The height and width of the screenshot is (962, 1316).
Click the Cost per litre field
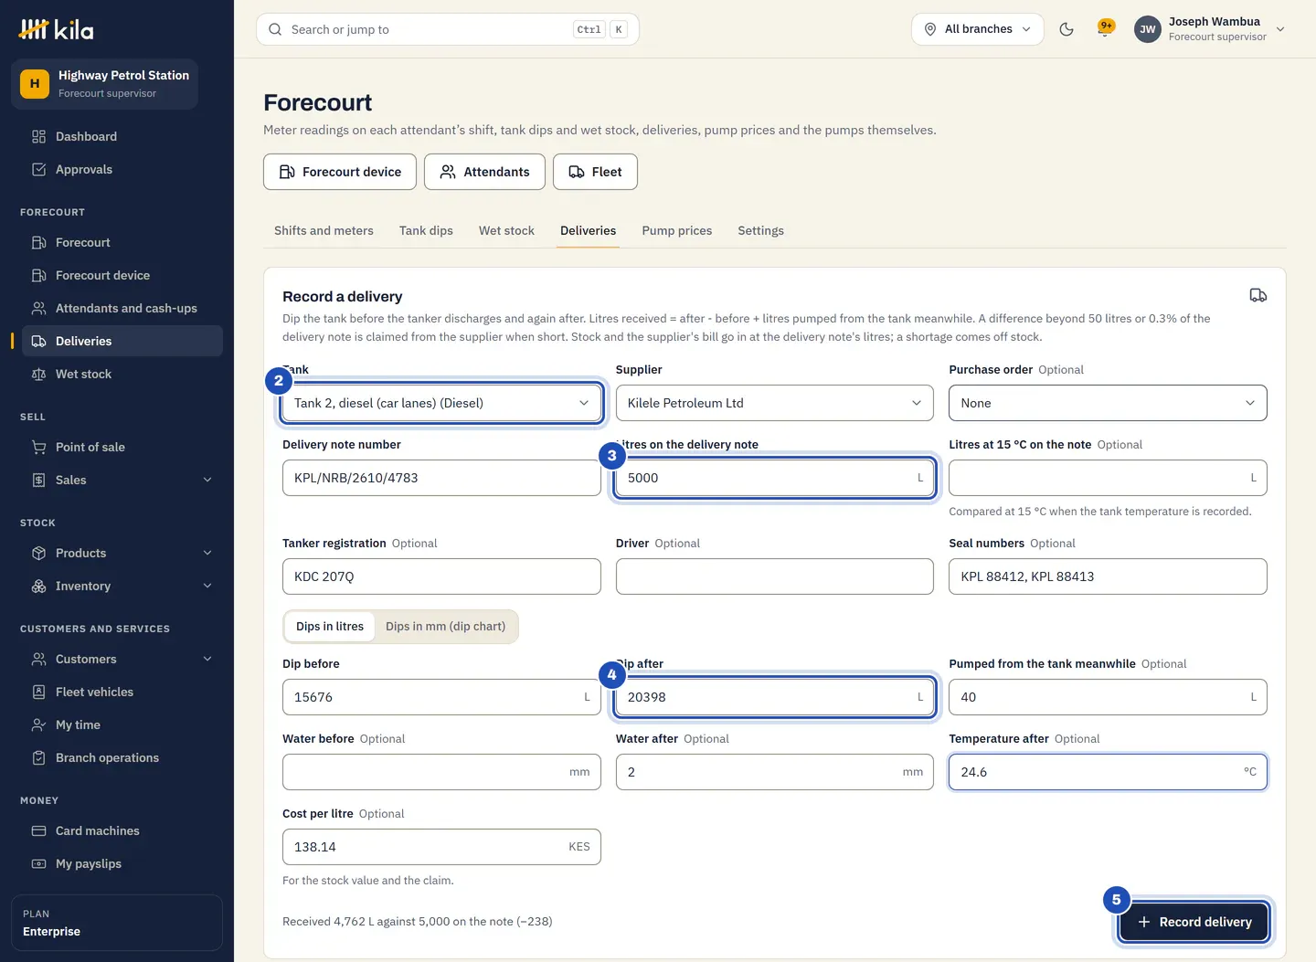[x=441, y=847]
